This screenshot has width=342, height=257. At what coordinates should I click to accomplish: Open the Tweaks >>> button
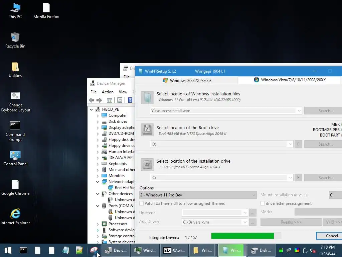[x=291, y=222]
